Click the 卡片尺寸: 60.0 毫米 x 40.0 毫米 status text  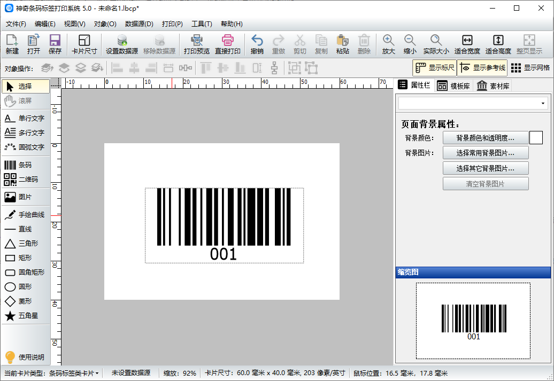(x=275, y=373)
